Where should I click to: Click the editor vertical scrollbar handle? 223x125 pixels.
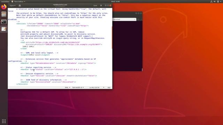pyautogui.click(x=112, y=37)
